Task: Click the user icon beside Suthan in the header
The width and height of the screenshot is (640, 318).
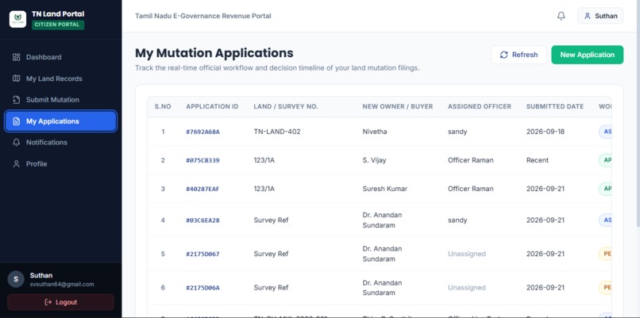Action: coord(588,16)
